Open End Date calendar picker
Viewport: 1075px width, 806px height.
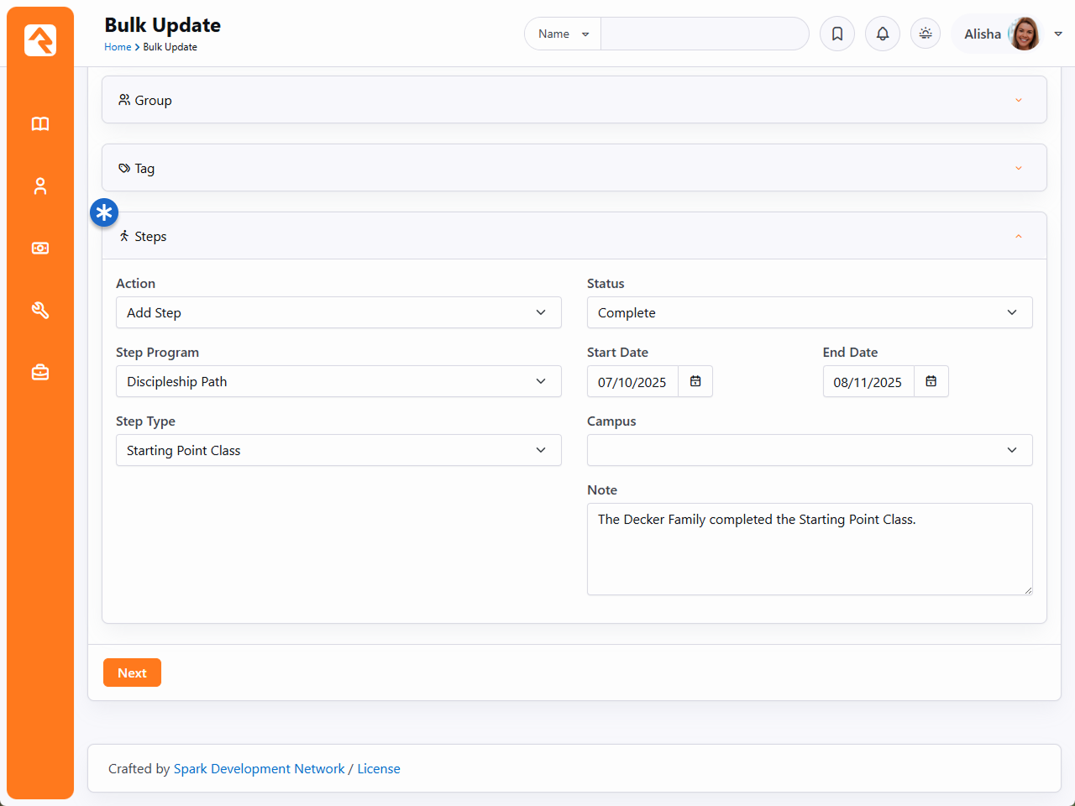931,381
